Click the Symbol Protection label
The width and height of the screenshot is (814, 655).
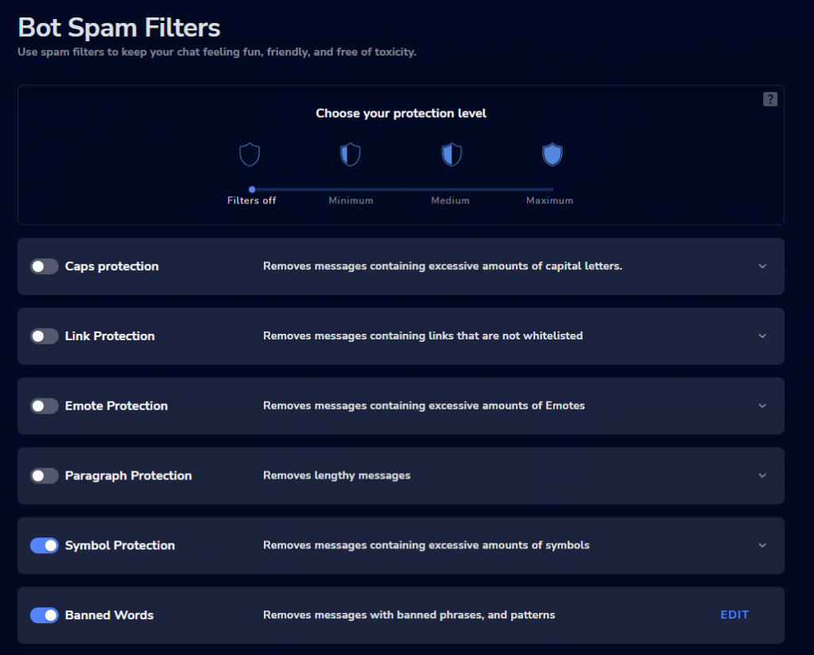[x=120, y=545]
